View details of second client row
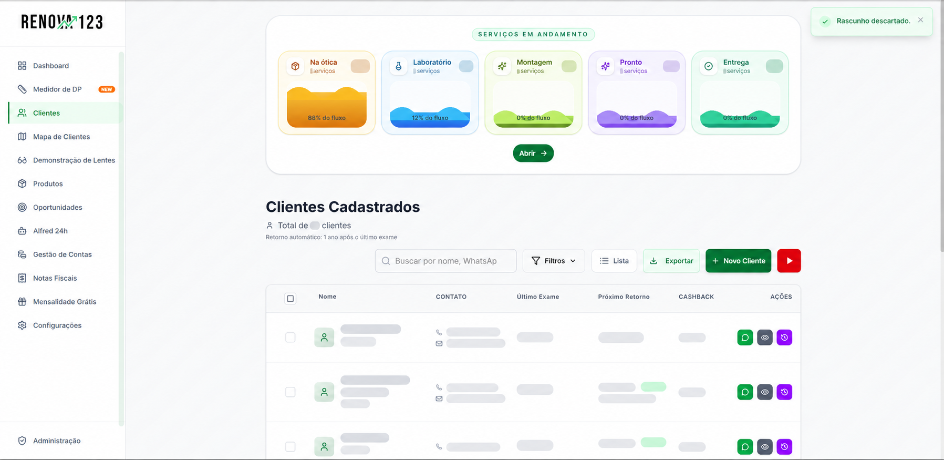This screenshot has height=460, width=944. point(765,392)
